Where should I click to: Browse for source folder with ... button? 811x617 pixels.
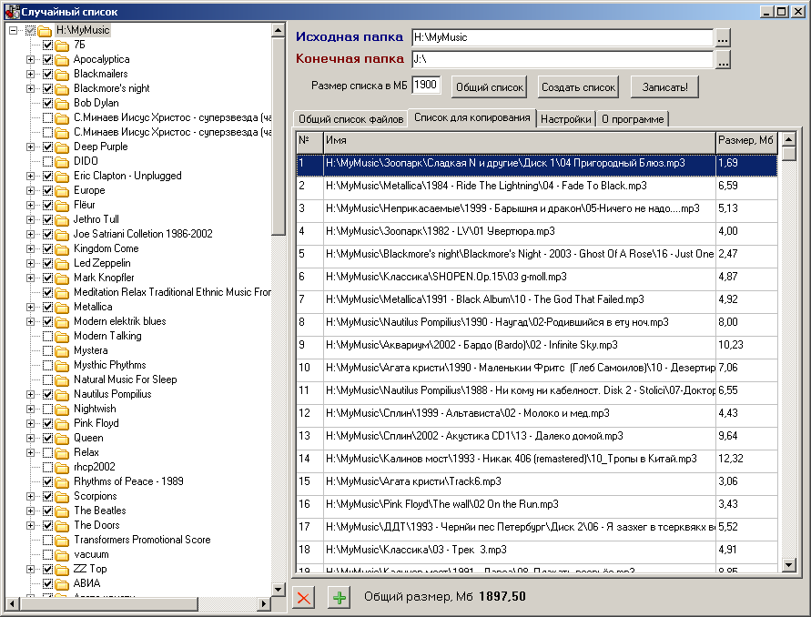click(x=723, y=37)
